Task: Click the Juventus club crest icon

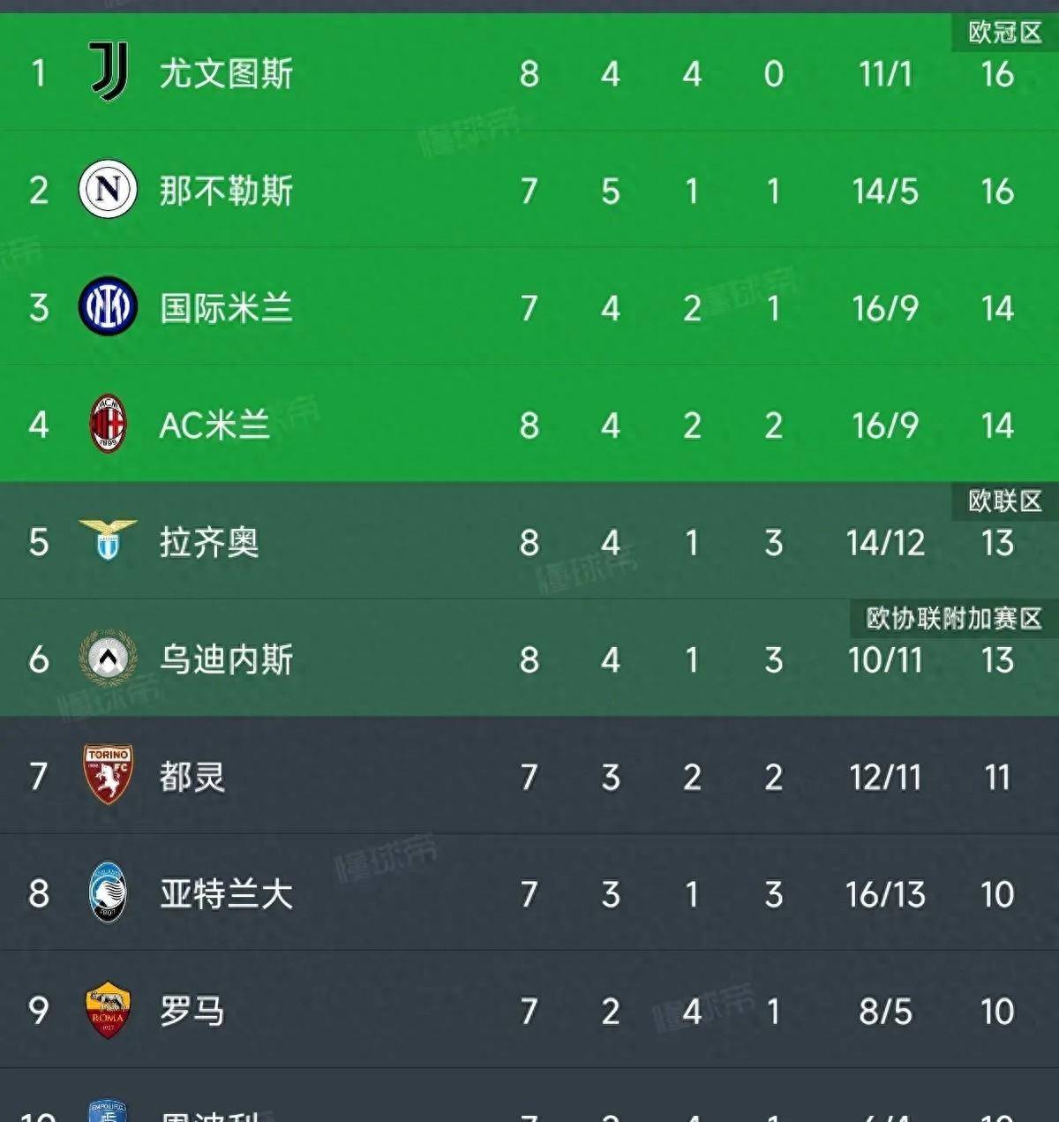Action: click(x=109, y=72)
